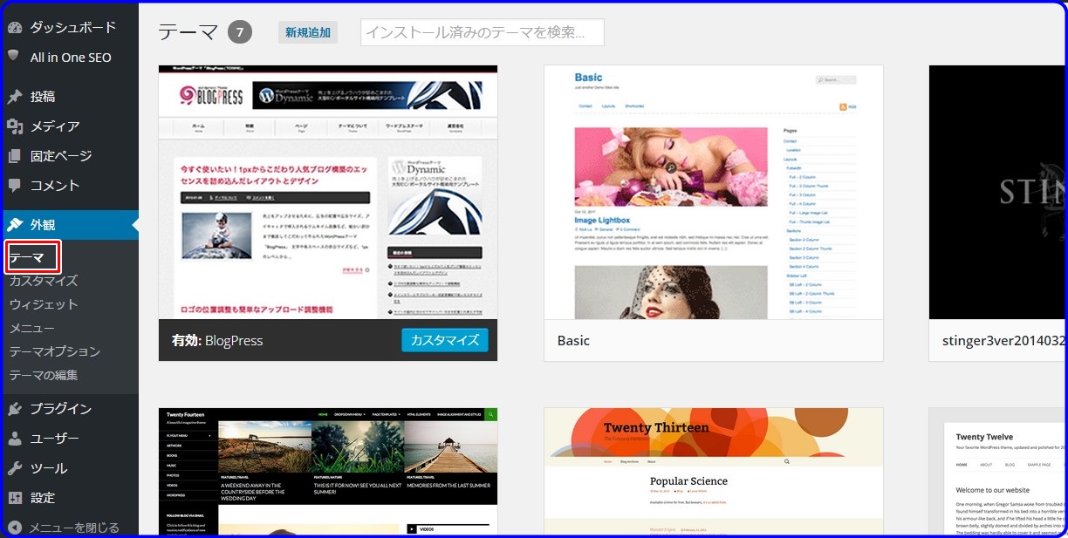Open the All in One SEO menu
The image size is (1068, 538).
pyautogui.click(x=69, y=57)
